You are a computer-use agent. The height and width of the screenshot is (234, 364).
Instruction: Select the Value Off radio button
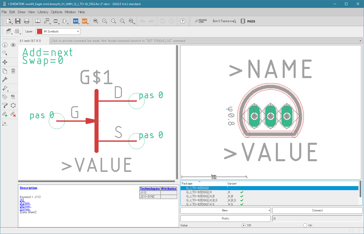(x=244, y=225)
